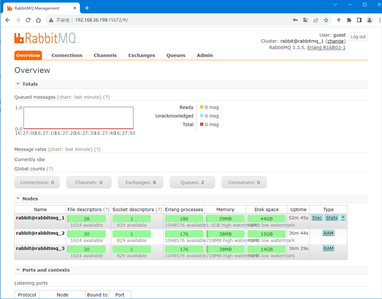Click the 44GB disk space bar
Image resolution: width=382 pixels, height=299 pixels.
pos(267,219)
